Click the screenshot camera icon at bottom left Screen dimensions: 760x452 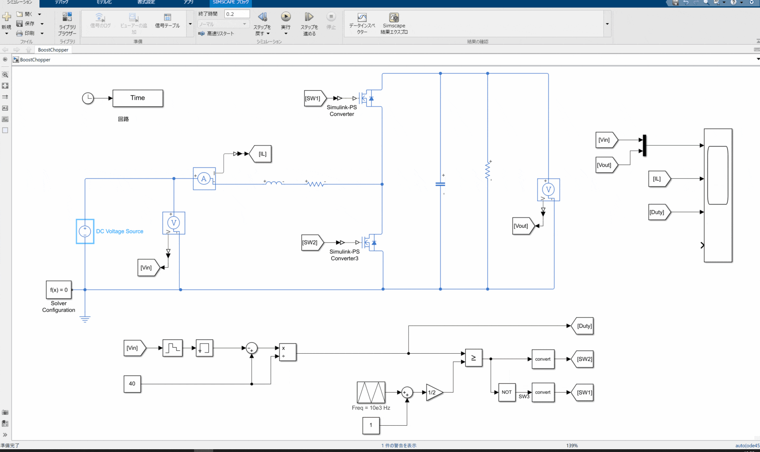(5, 412)
